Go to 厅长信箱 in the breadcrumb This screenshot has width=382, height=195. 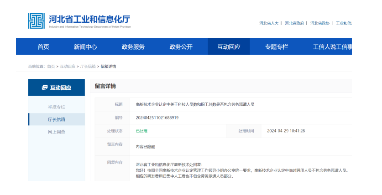[88, 67]
